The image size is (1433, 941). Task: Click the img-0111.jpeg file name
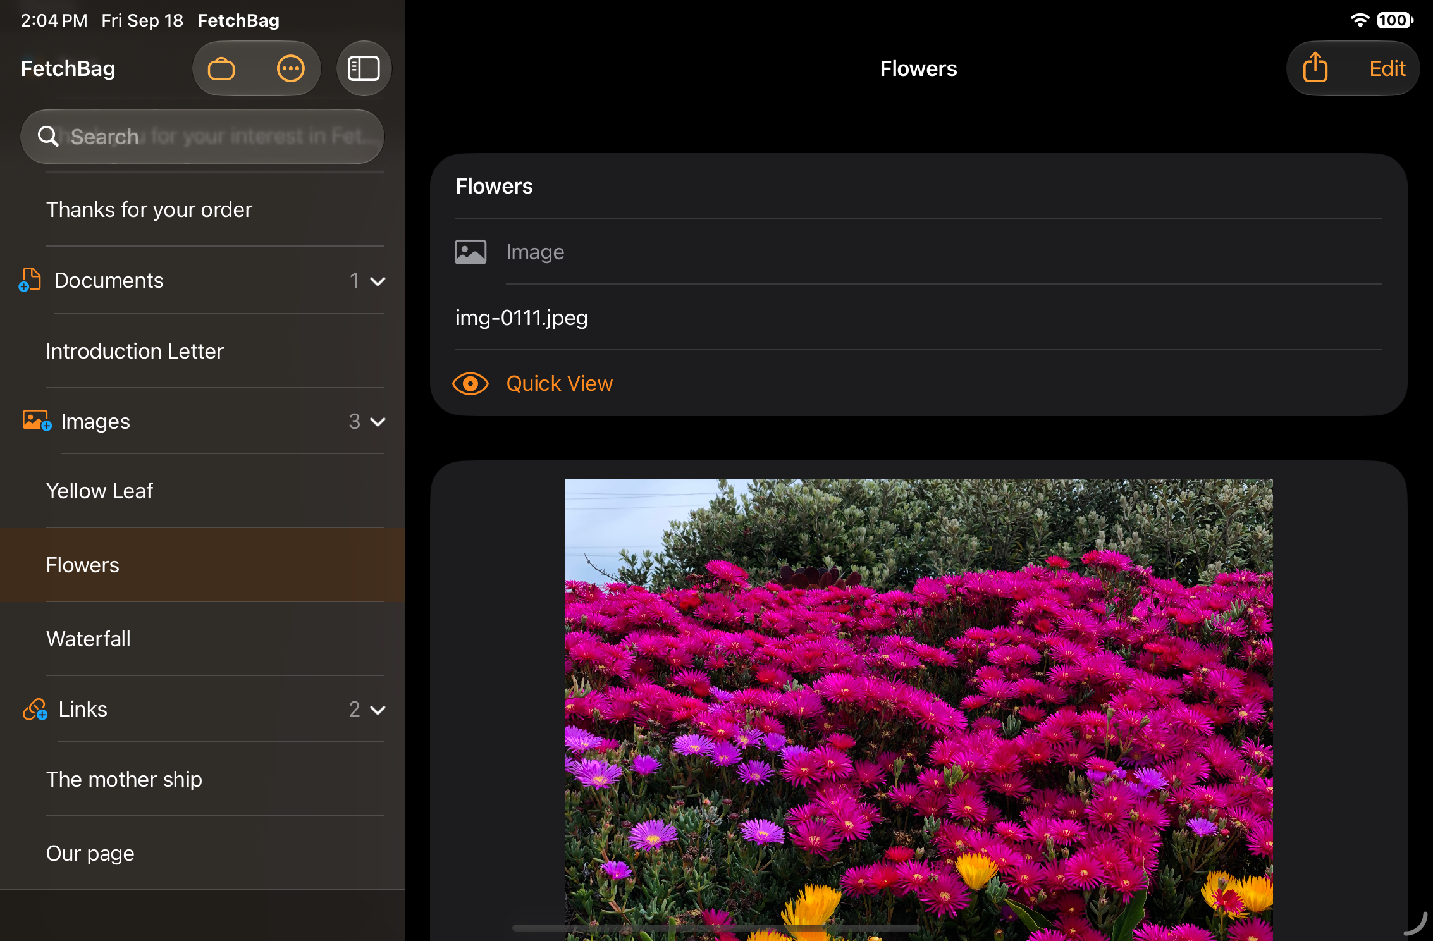522,317
